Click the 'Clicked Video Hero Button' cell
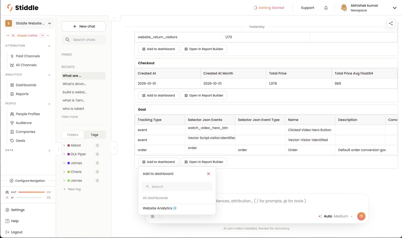The image size is (402, 238). (x=310, y=130)
